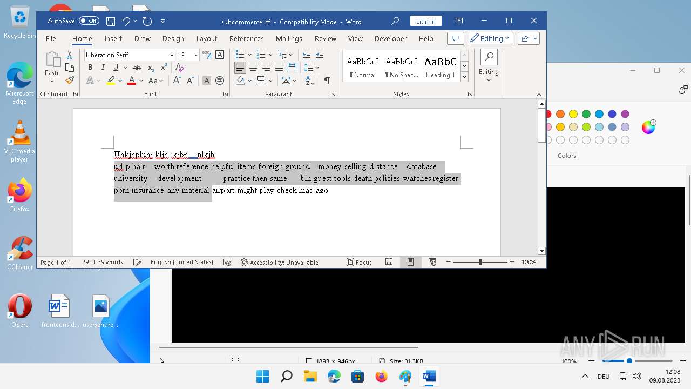Viewport: 691px width, 389px height.
Task: Click the Focus mode button
Action: pyautogui.click(x=359, y=262)
